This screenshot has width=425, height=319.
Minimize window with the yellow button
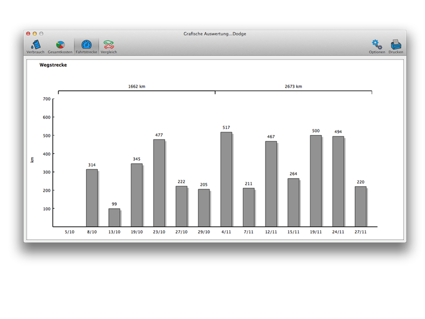(x=34, y=34)
